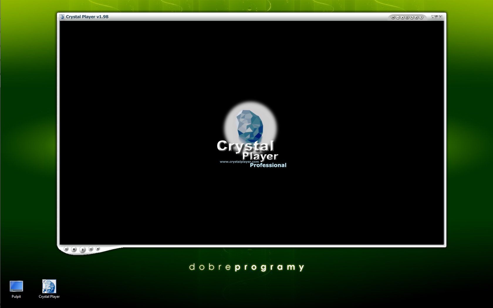Click the up-arrow eject button

98,249
